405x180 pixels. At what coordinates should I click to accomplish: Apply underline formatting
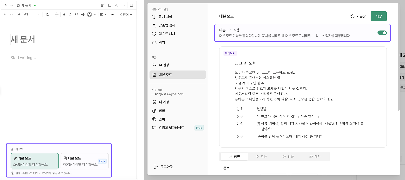76,15
